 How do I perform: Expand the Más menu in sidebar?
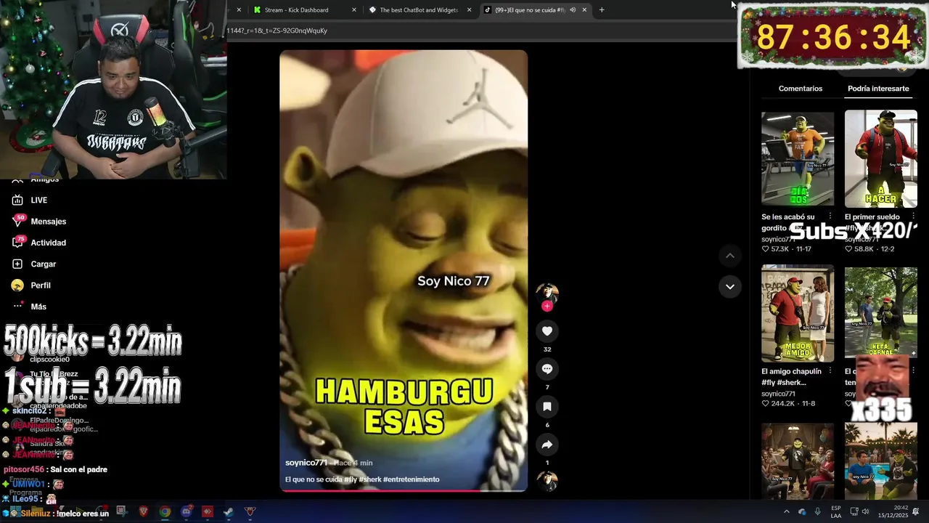pyautogui.click(x=38, y=307)
